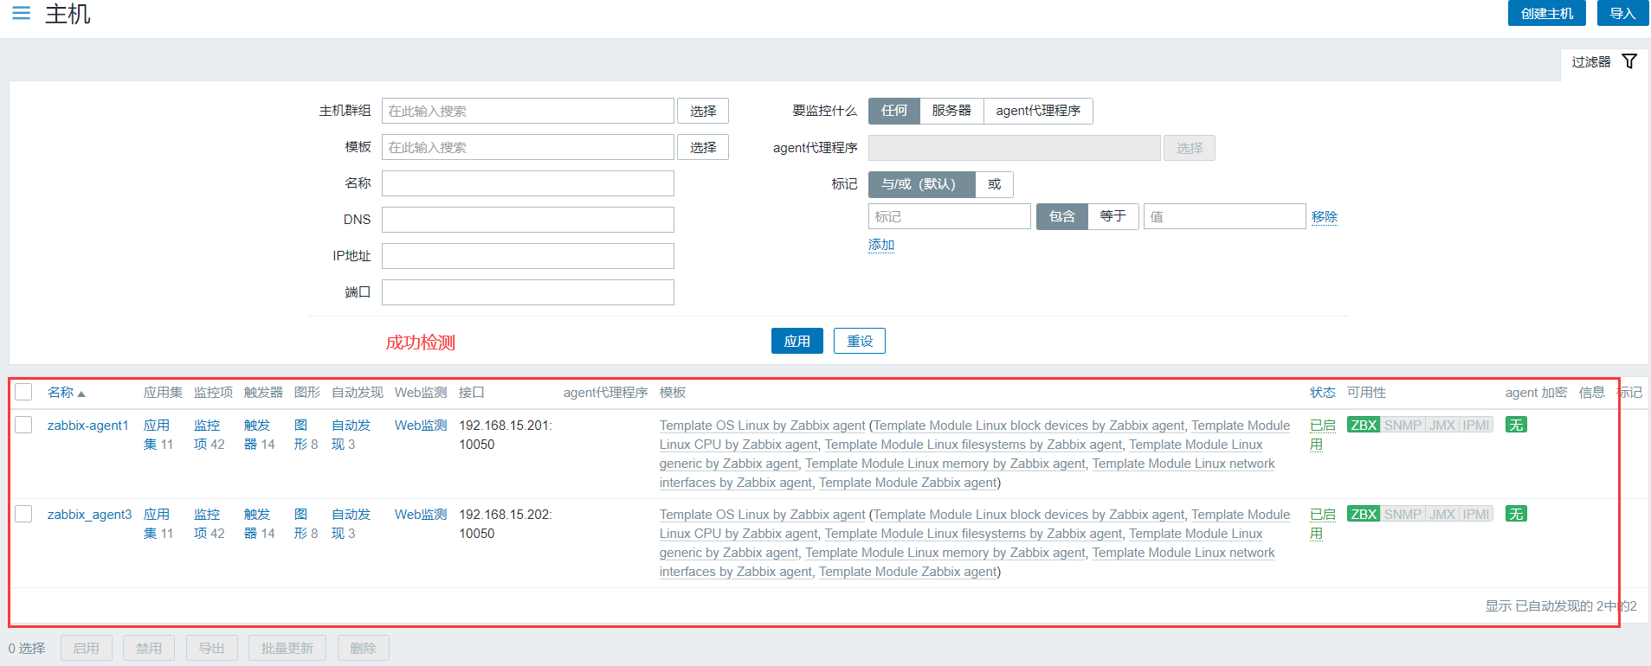Focus the 标记 tag name field
Screen dimensions: 1651x666
point(950,216)
